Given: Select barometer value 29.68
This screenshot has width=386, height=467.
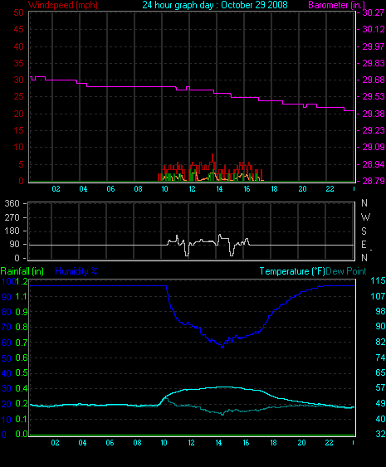Looking at the screenshot, I should (x=374, y=80).
